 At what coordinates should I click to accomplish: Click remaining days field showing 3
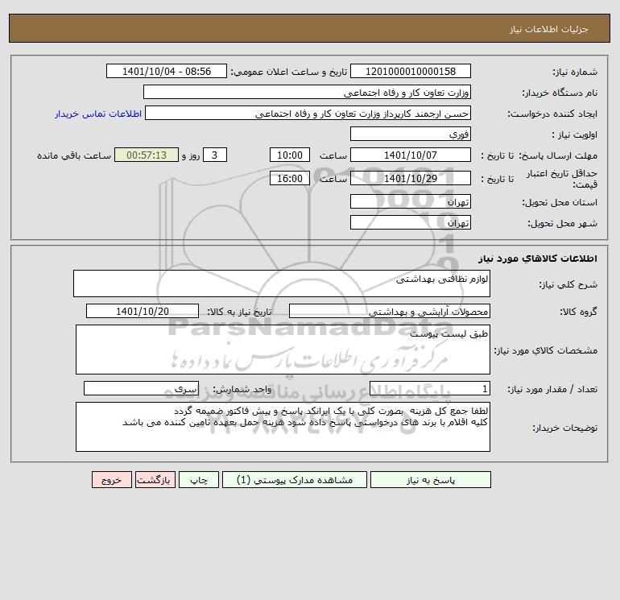pos(215,155)
